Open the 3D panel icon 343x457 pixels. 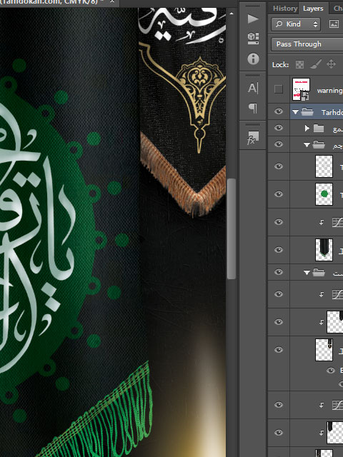tap(253, 39)
